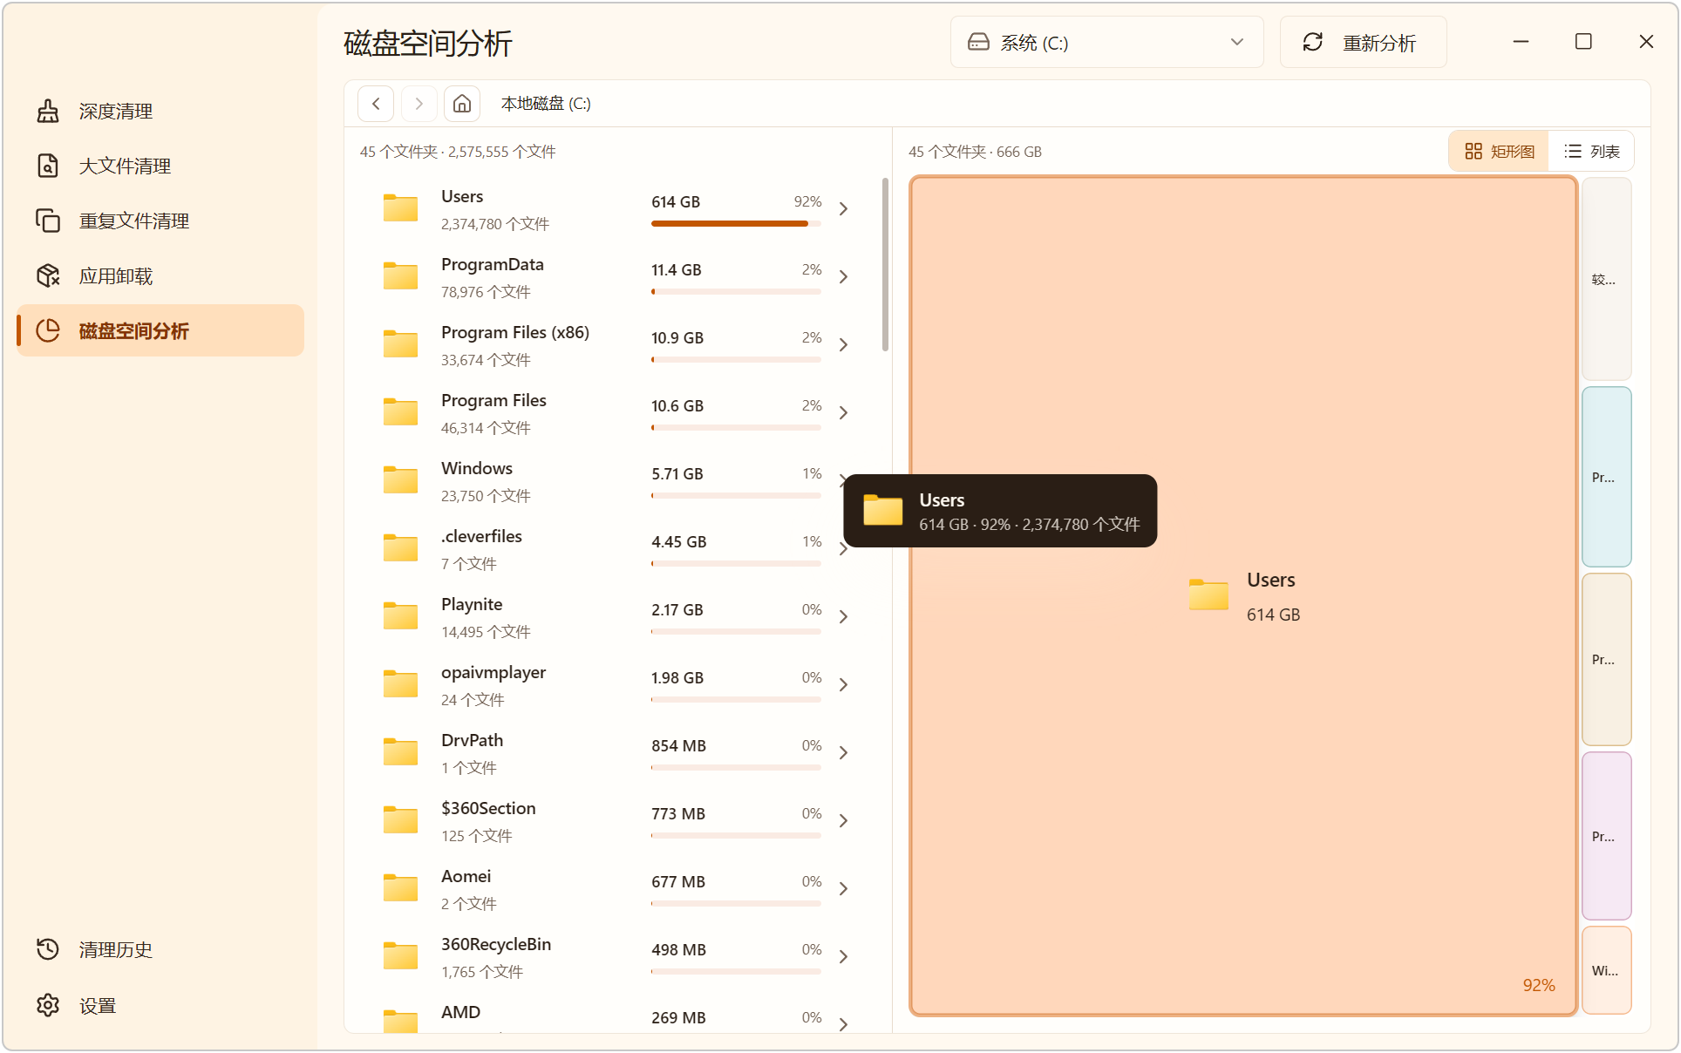Image resolution: width=1681 pixels, height=1053 pixels.
Task: Click the 重新分析 reanalyze button
Action: 1363,42
